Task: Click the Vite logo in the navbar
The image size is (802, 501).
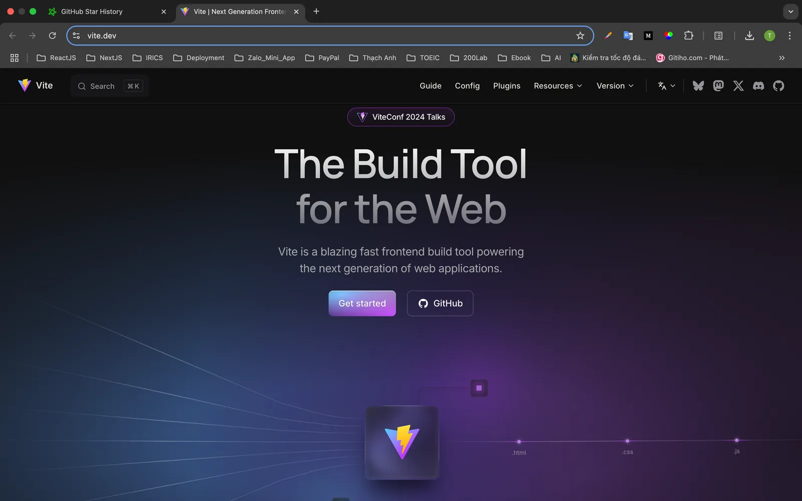Action: (x=35, y=85)
